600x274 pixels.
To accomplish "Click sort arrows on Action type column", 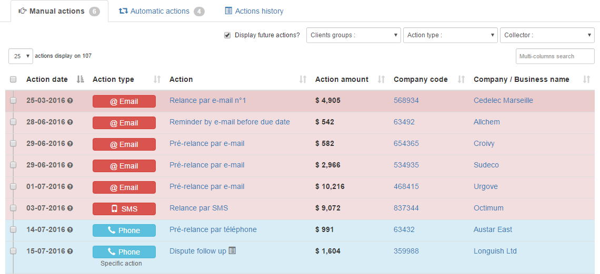I will [157, 79].
